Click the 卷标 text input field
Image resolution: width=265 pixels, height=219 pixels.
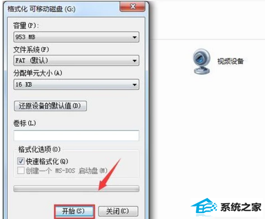[x=76, y=136]
